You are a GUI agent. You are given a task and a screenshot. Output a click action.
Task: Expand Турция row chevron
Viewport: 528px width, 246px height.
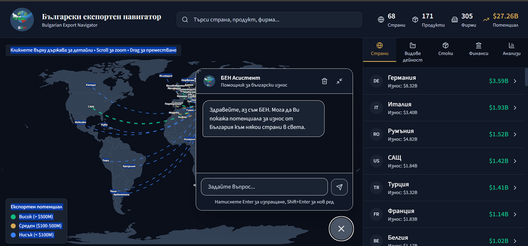(515, 188)
